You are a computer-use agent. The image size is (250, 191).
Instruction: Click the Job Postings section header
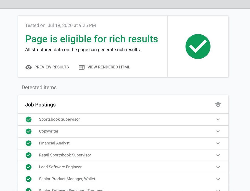pos(40,105)
